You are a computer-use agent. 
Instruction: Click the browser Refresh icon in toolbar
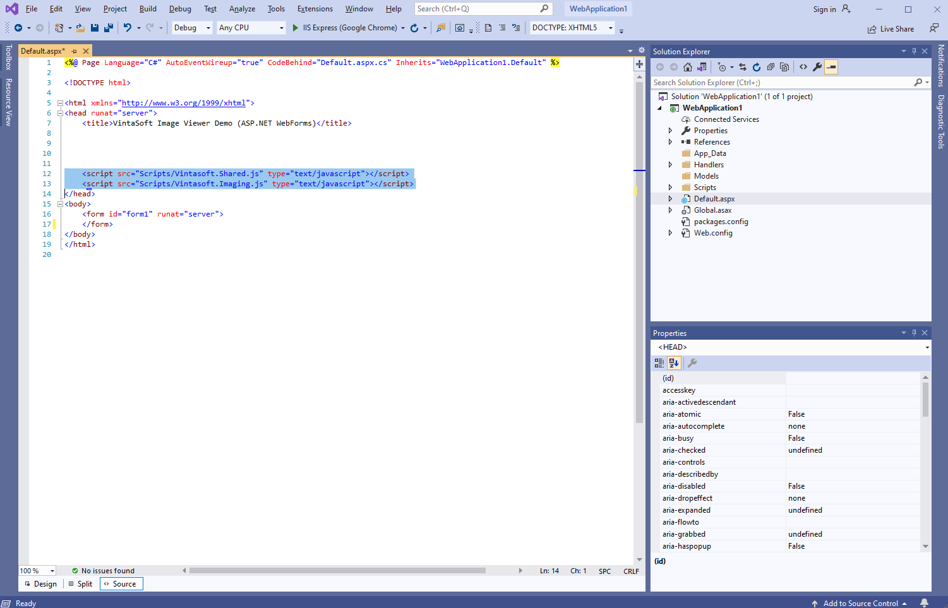414,28
